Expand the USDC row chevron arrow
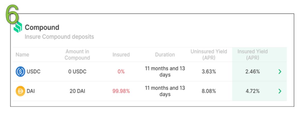The width and height of the screenshot is (303, 115). [x=280, y=72]
